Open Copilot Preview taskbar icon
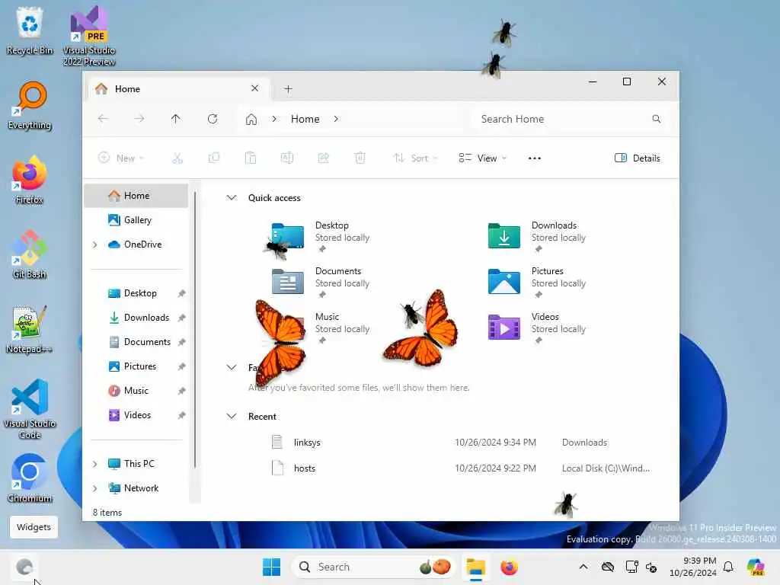Image resolution: width=780 pixels, height=585 pixels. pyautogui.click(x=756, y=567)
